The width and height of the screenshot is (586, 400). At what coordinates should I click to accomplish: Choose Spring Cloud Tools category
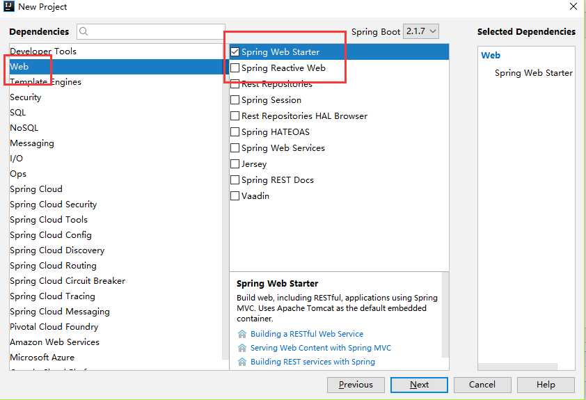pyautogui.click(x=116, y=220)
